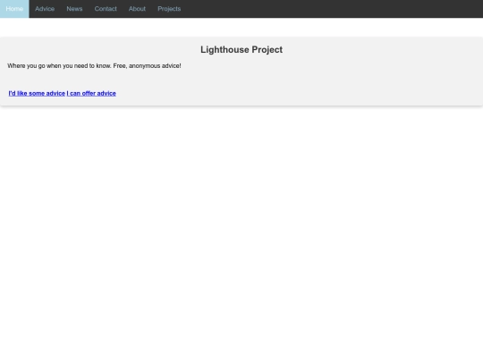This screenshot has height=362, width=483.
Task: Select Contact in the navigation bar
Action: (x=106, y=9)
